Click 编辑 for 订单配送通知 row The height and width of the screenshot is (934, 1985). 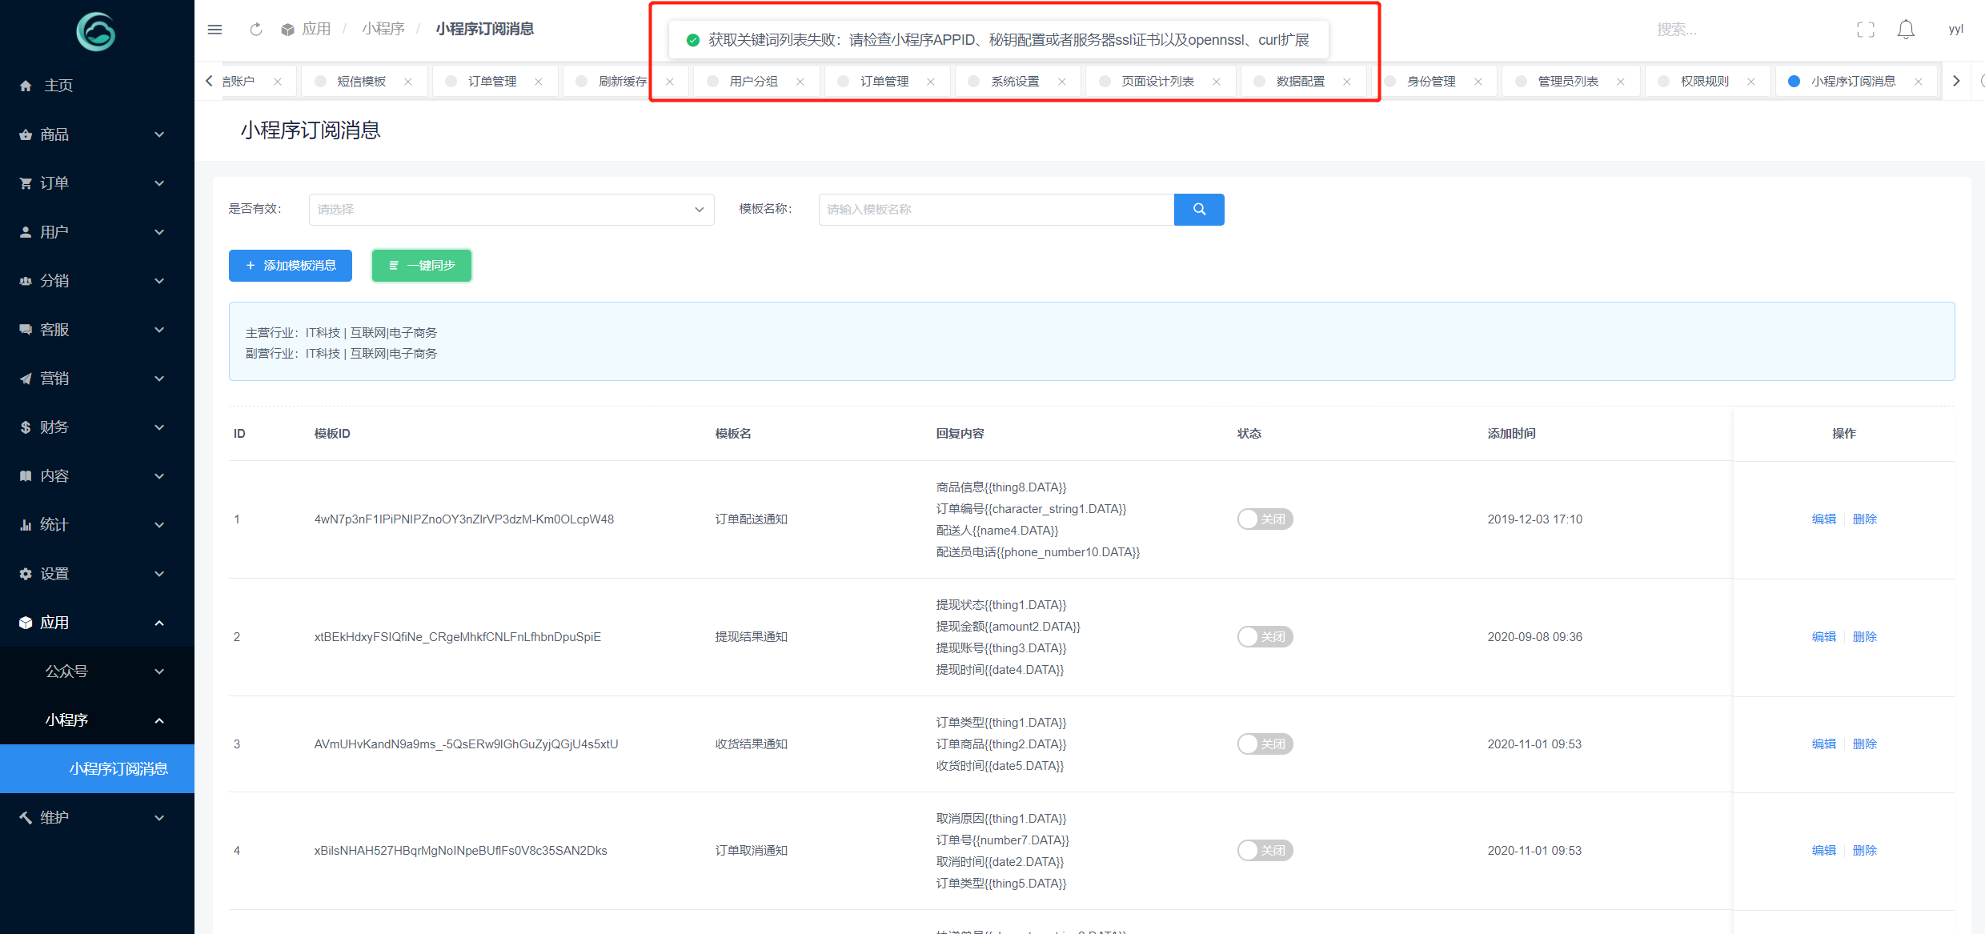pyautogui.click(x=1824, y=519)
